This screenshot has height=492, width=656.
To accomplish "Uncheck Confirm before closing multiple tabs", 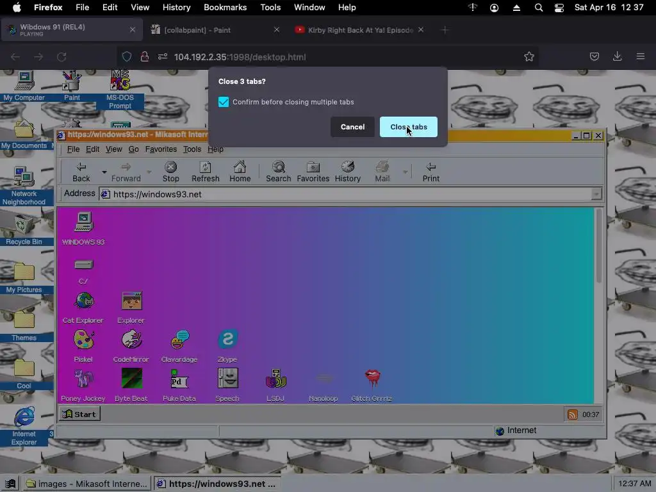I will (x=224, y=102).
